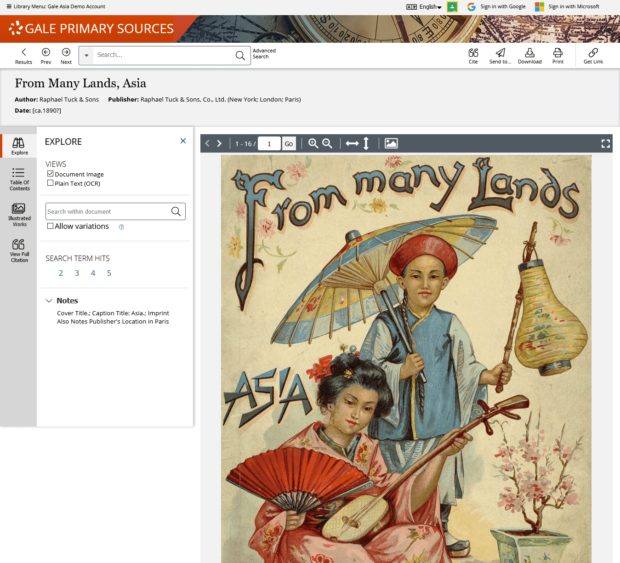This screenshot has height=563, width=620.
Task: Select the Explore sidebar tab
Action: 19,146
